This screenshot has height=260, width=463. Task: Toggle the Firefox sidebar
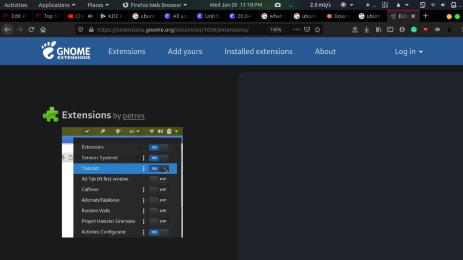pos(390,29)
